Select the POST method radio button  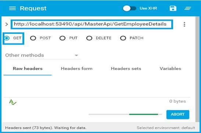pos(33,38)
